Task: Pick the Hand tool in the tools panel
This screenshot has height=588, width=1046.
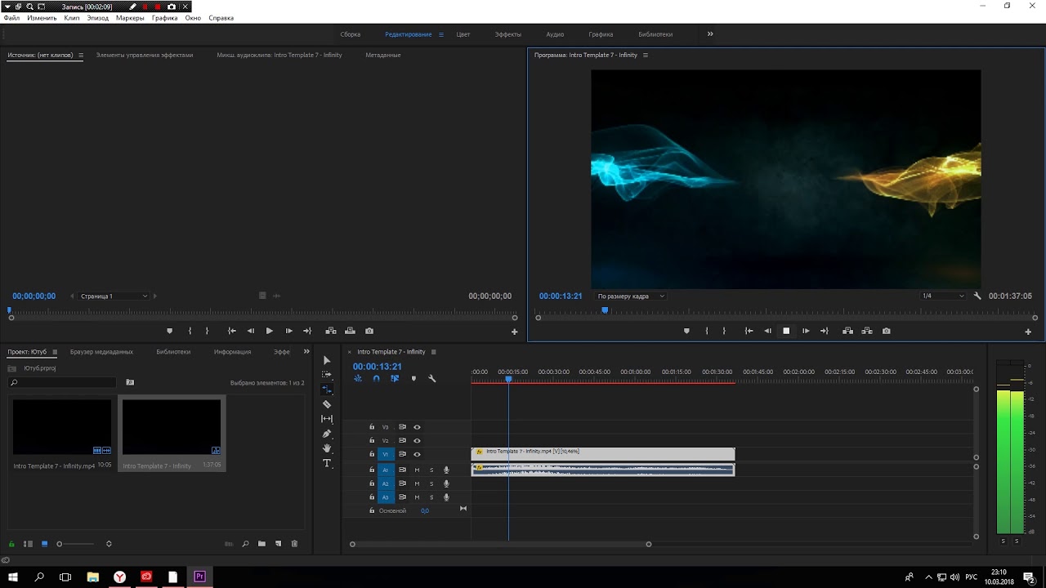Action: (327, 448)
